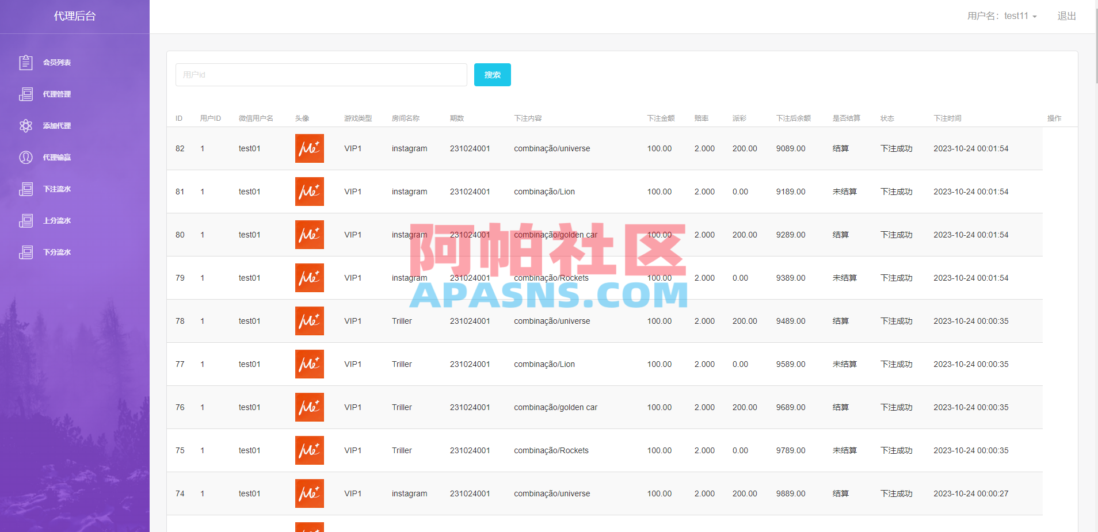Click the ID column header
The height and width of the screenshot is (532, 1098).
(178, 118)
